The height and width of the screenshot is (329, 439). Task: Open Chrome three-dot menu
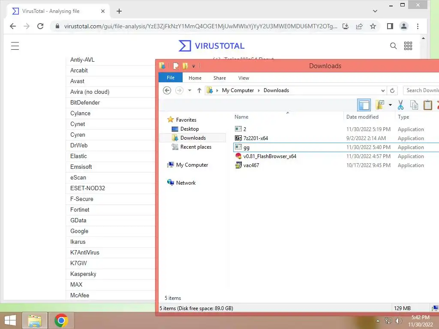point(418,26)
